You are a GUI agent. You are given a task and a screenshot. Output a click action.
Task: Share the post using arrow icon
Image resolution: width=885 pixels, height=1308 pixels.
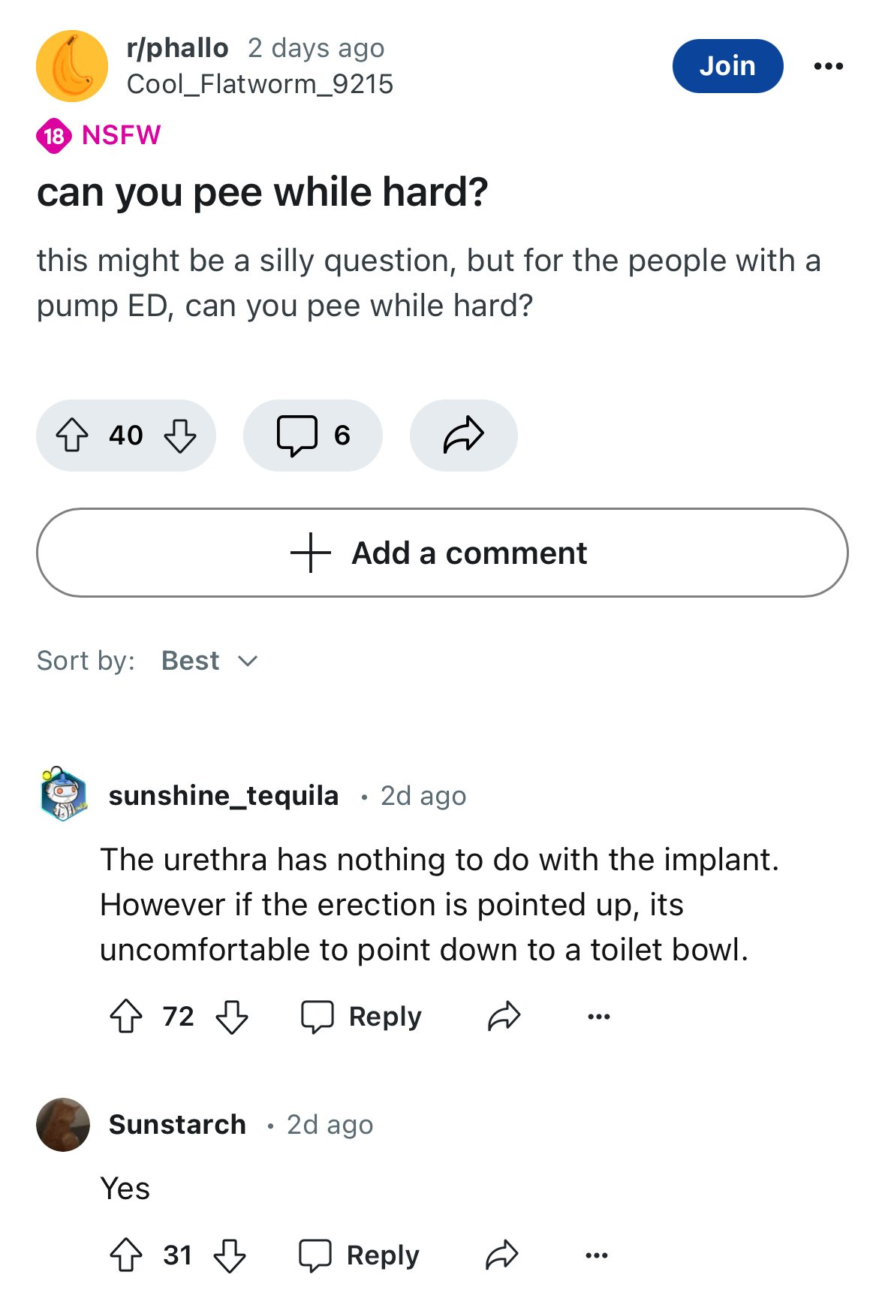(463, 435)
